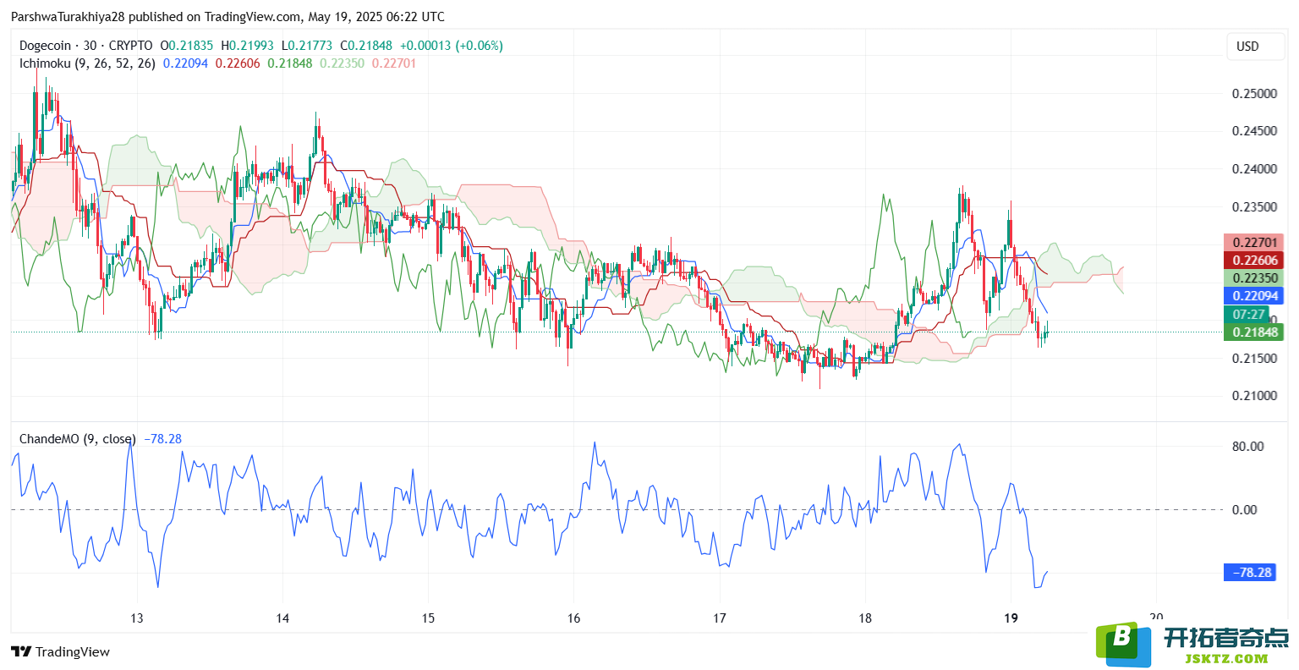
Task: Click bold date 19 on the time axis
Action: [x=1011, y=618]
